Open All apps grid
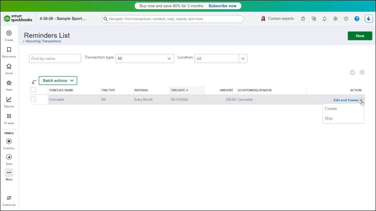This screenshot has width=376, height=211. [9, 119]
